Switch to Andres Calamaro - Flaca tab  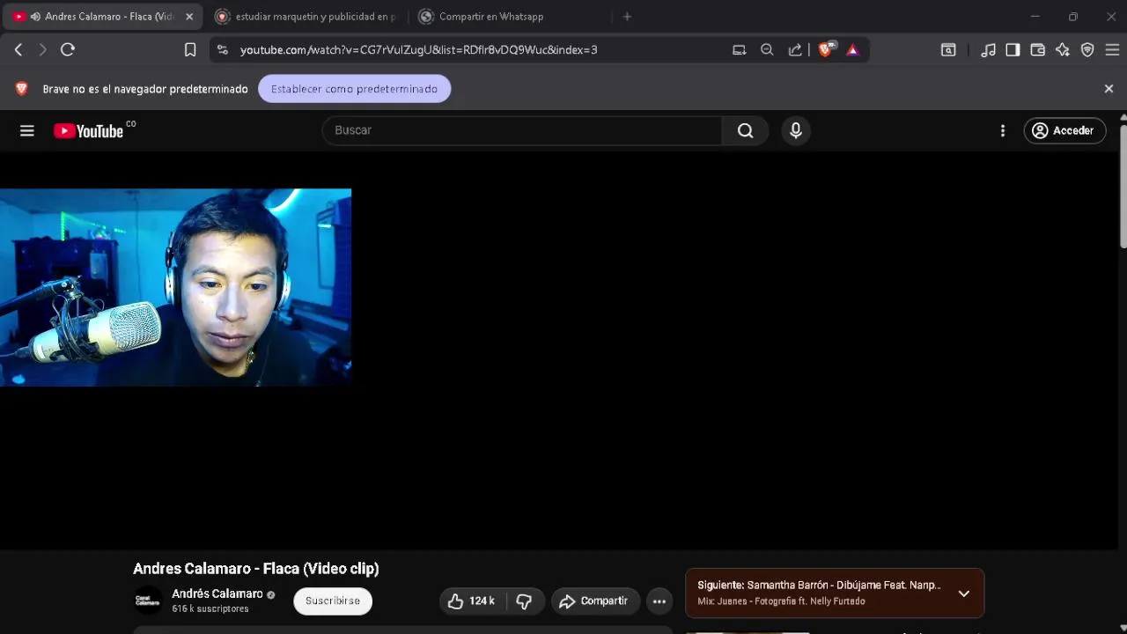pyautogui.click(x=101, y=17)
